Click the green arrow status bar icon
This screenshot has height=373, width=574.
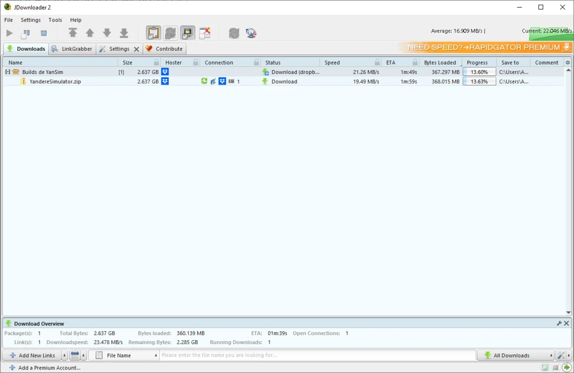tap(567, 367)
